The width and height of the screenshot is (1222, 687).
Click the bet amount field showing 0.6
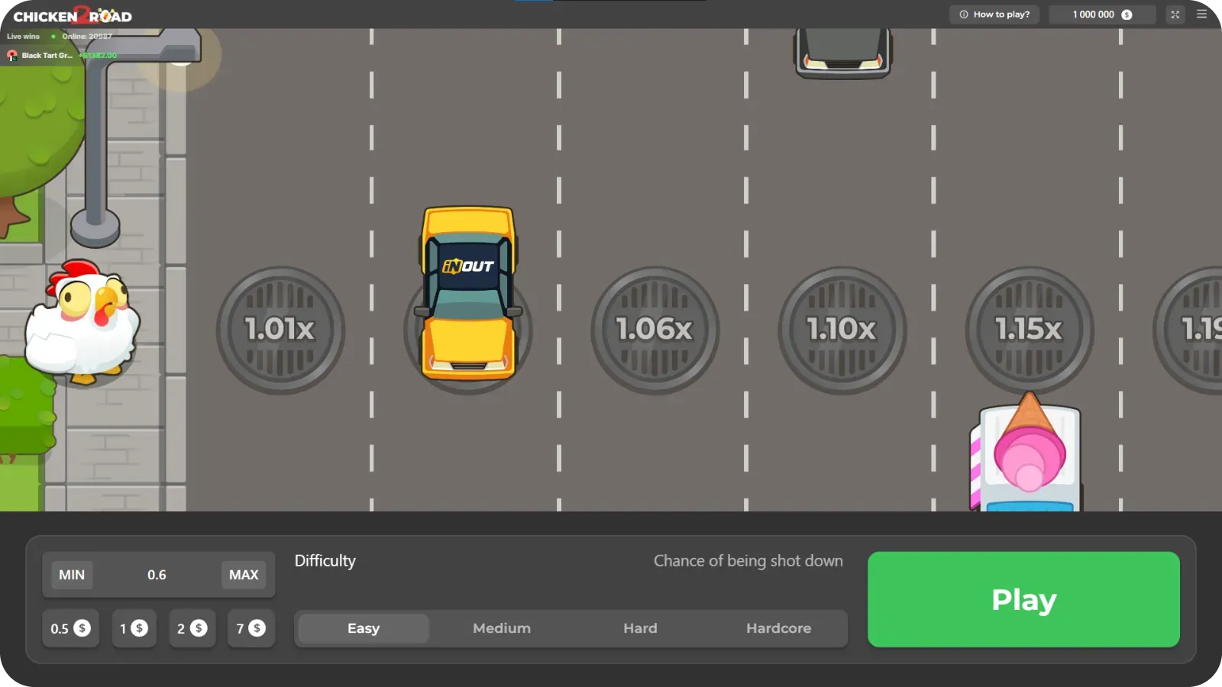[157, 575]
